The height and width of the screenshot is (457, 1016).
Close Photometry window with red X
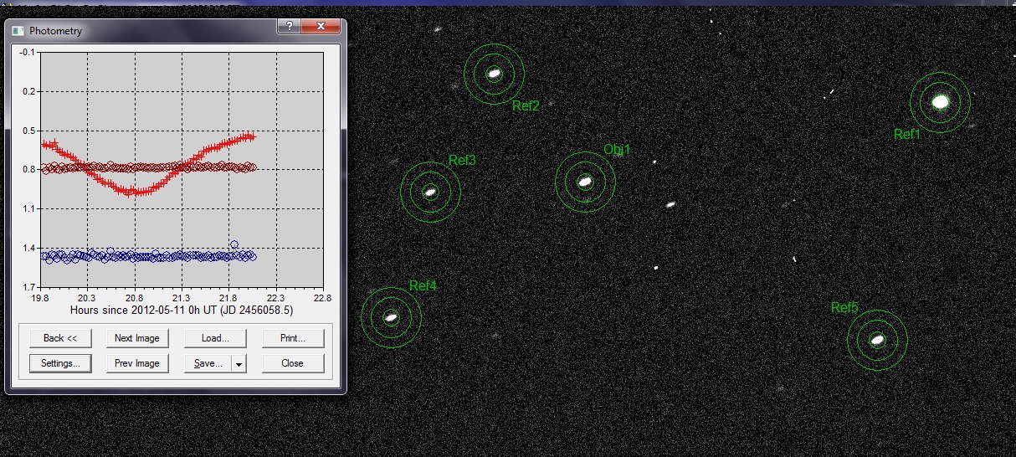pyautogui.click(x=321, y=27)
